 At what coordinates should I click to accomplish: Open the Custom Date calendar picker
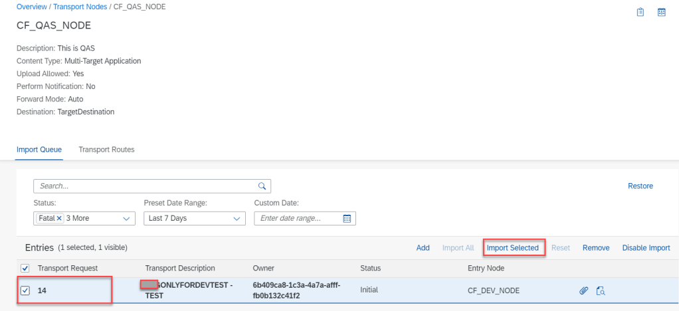click(346, 219)
